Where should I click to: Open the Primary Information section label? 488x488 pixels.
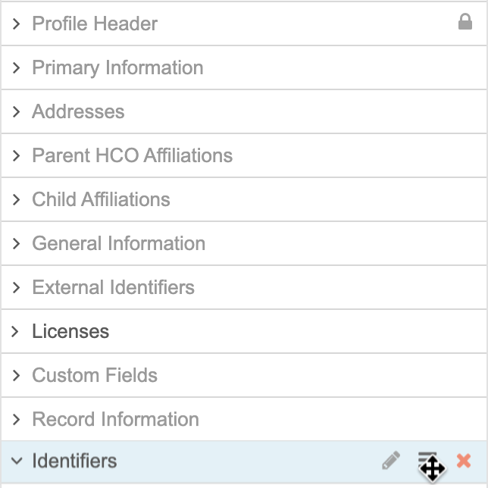(x=117, y=67)
